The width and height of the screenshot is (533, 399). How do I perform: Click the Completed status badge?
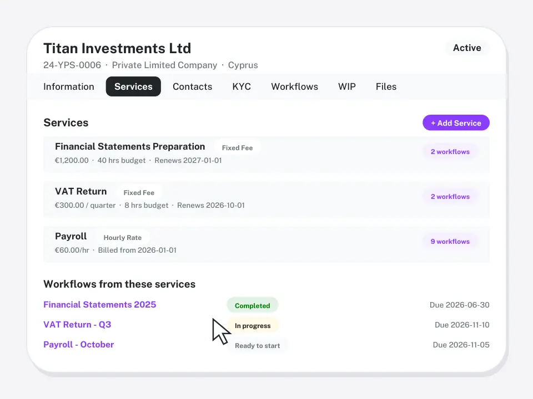click(253, 305)
